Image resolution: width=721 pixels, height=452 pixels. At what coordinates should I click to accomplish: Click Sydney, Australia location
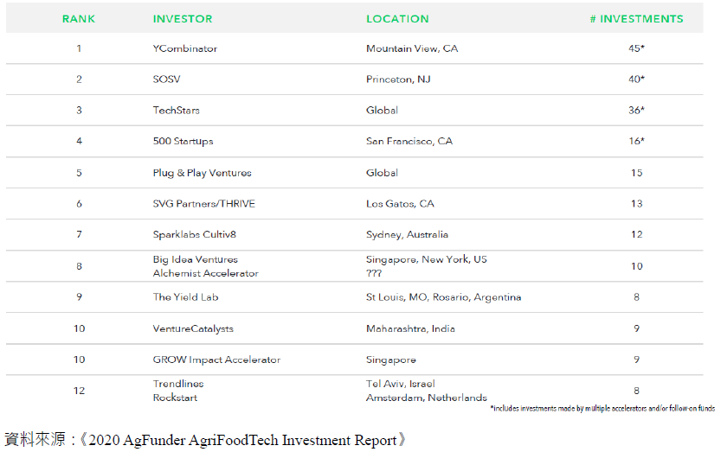407,235
